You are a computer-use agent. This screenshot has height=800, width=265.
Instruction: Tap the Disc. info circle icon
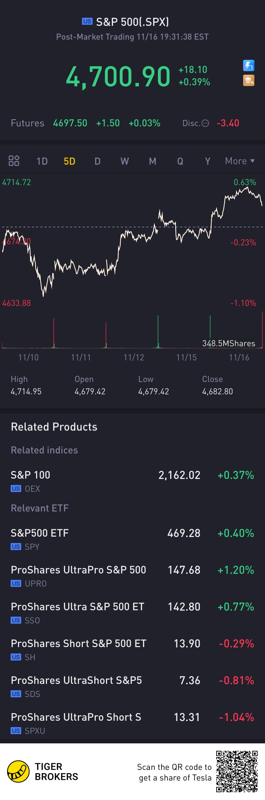(205, 123)
